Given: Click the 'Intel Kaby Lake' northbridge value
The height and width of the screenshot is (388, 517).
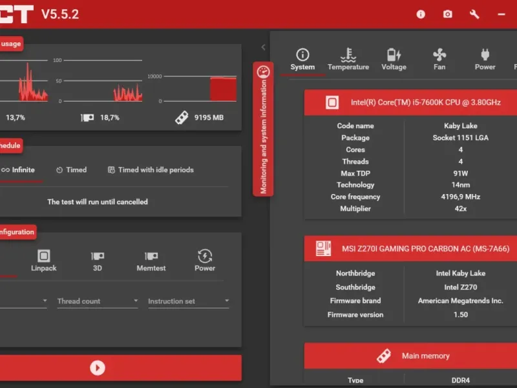Looking at the screenshot, I should coord(460,273).
